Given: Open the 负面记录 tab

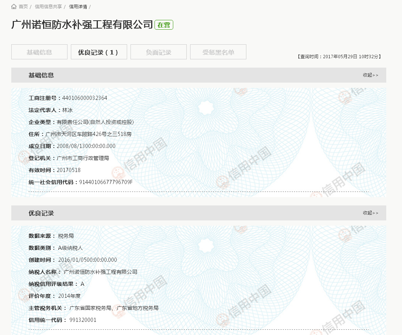Looking at the screenshot, I should point(159,52).
